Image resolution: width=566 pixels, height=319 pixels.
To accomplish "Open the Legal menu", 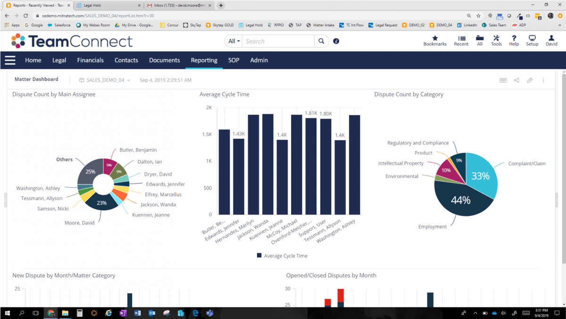I will [59, 60].
